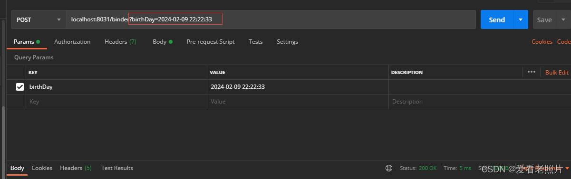Send the request
Image resolution: width=571 pixels, height=179 pixels.
click(497, 19)
